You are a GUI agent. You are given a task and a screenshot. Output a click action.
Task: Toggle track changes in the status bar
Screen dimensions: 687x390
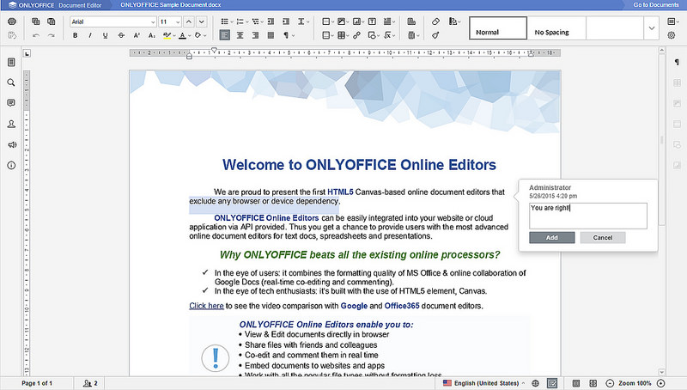click(552, 382)
